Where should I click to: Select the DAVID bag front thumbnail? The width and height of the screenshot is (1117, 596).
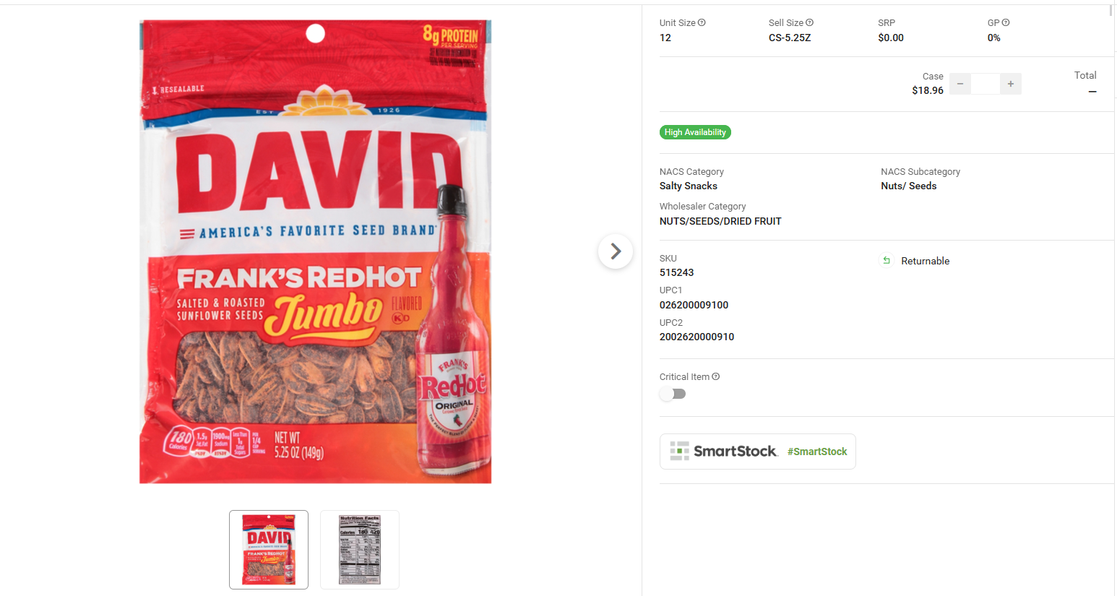click(269, 550)
